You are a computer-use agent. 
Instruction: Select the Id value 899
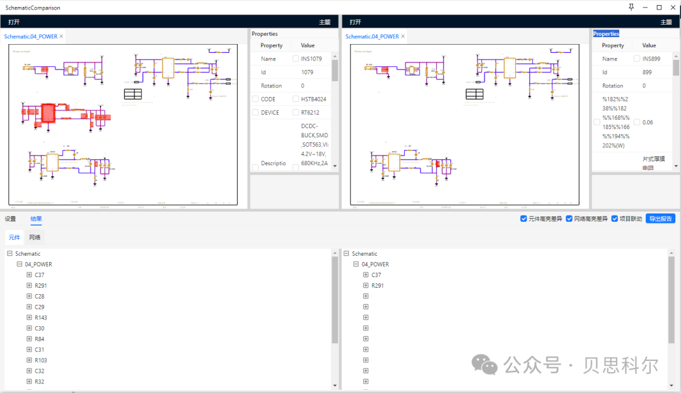pos(647,72)
